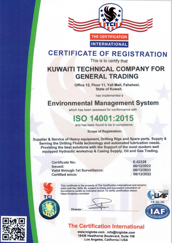
Task: Click the UAF accreditation logo
Action: point(158,195)
